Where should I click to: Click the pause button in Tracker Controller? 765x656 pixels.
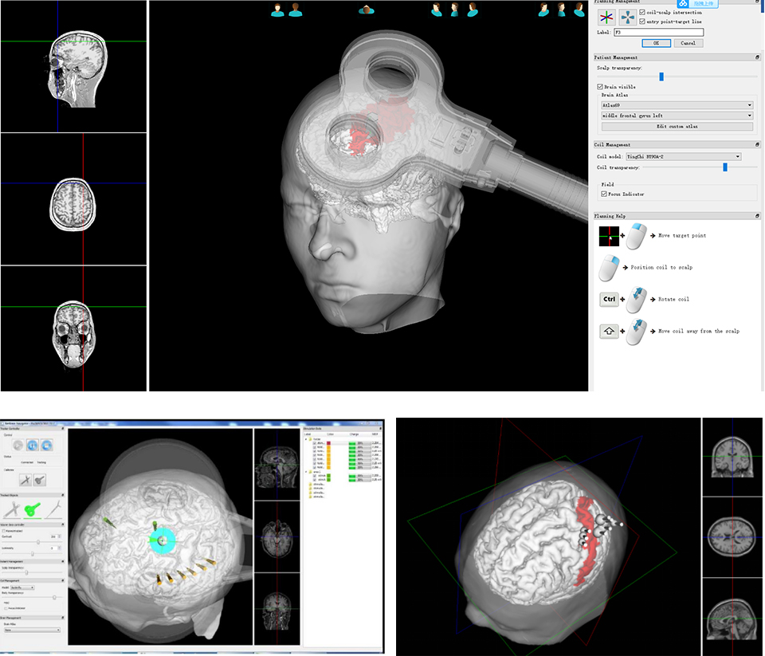33,446
